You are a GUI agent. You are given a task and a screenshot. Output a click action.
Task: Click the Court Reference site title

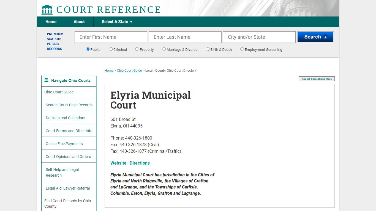click(x=108, y=10)
